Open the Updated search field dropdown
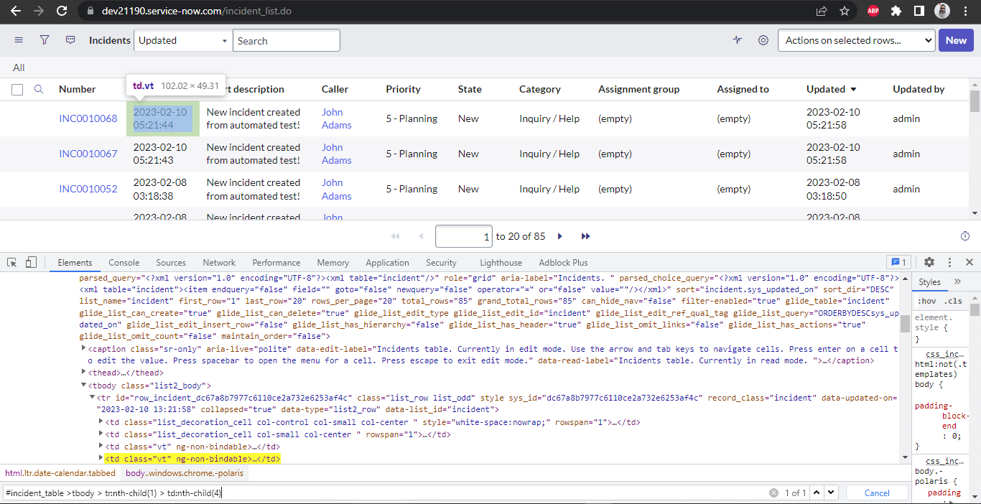Image resolution: width=981 pixels, height=504 pixels. point(182,40)
